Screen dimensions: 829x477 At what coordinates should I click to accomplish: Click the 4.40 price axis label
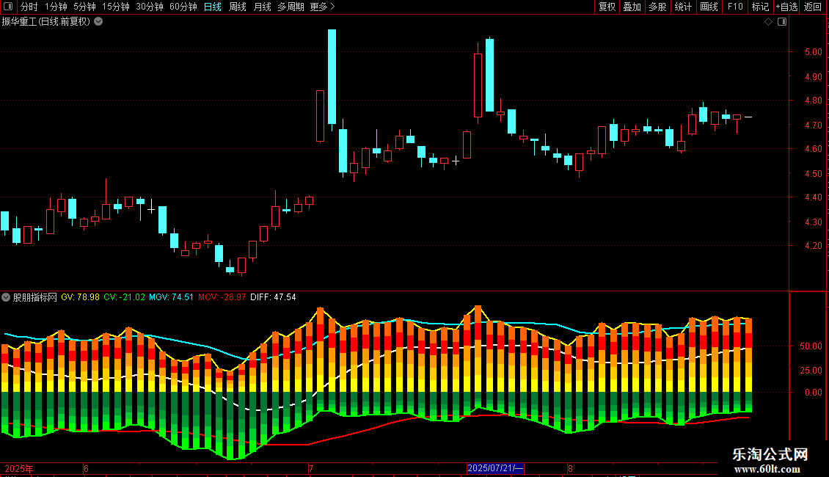[813, 197]
